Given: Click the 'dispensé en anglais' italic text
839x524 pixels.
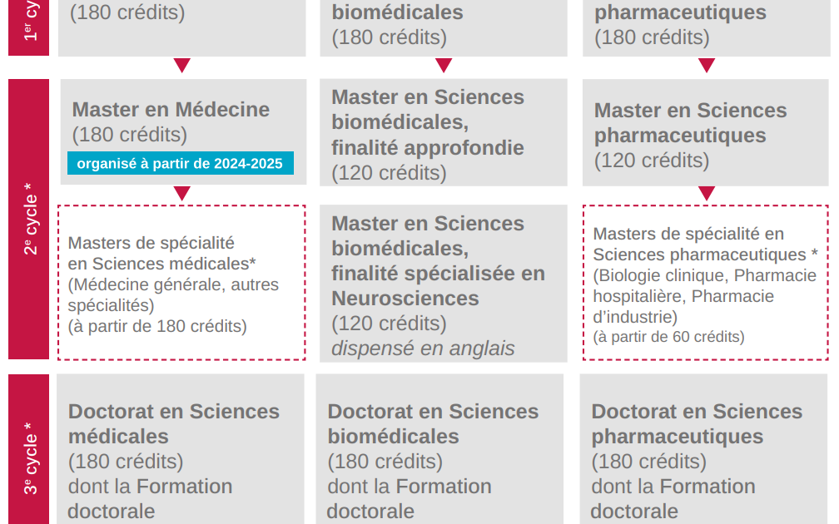Looking at the screenshot, I should 423,348.
